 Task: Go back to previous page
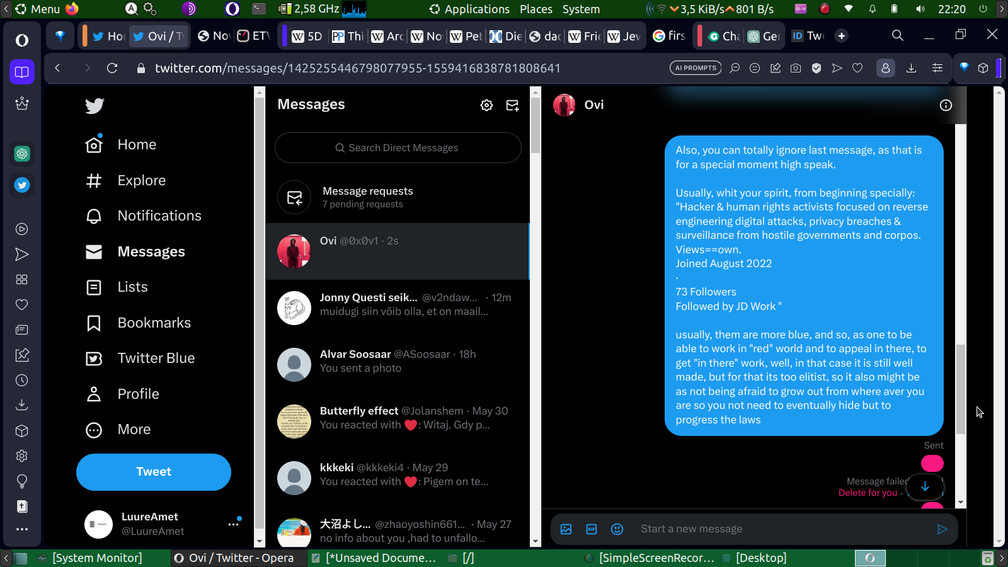click(57, 68)
